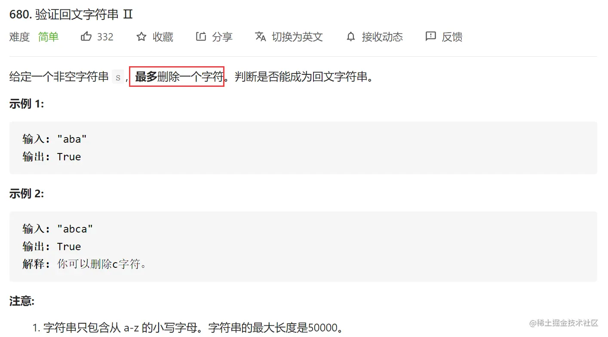
Task: Click the share icon next to 分享
Action: 201,37
